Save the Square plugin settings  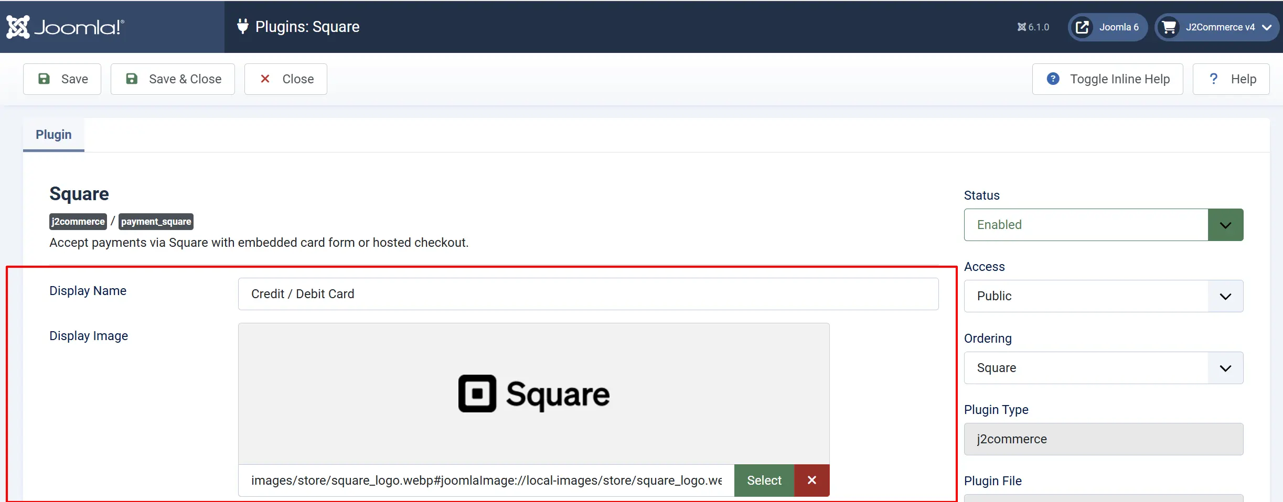coord(62,79)
